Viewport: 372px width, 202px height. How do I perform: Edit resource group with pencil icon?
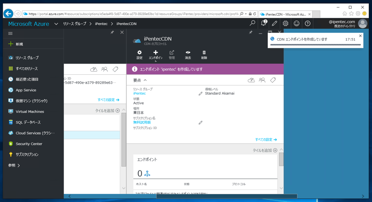[200, 93]
